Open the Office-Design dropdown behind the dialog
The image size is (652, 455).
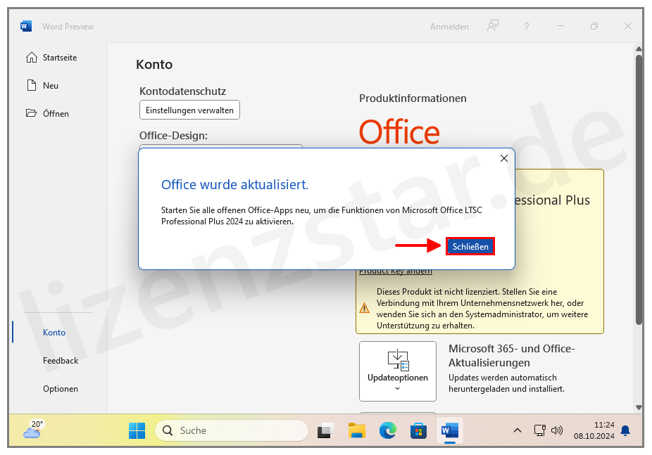click(x=221, y=146)
